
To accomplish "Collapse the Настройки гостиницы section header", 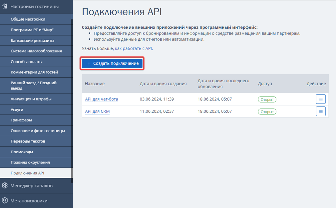I will (36, 6).
